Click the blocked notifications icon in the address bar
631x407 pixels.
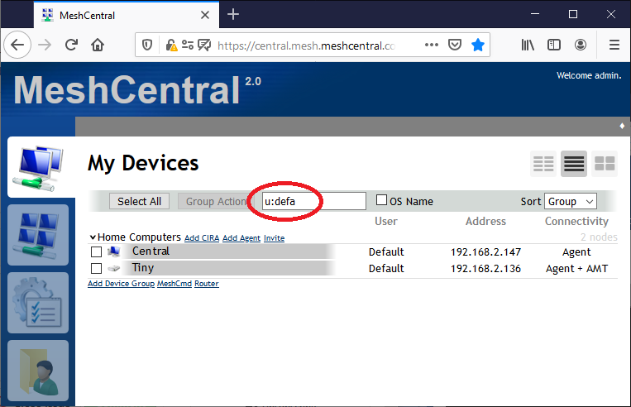click(x=204, y=45)
